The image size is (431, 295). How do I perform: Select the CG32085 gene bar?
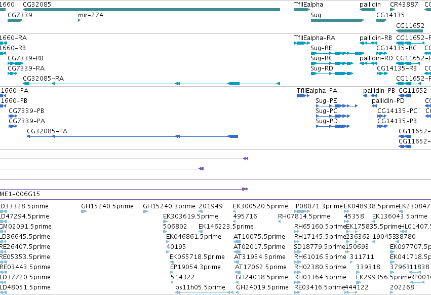pos(151,10)
